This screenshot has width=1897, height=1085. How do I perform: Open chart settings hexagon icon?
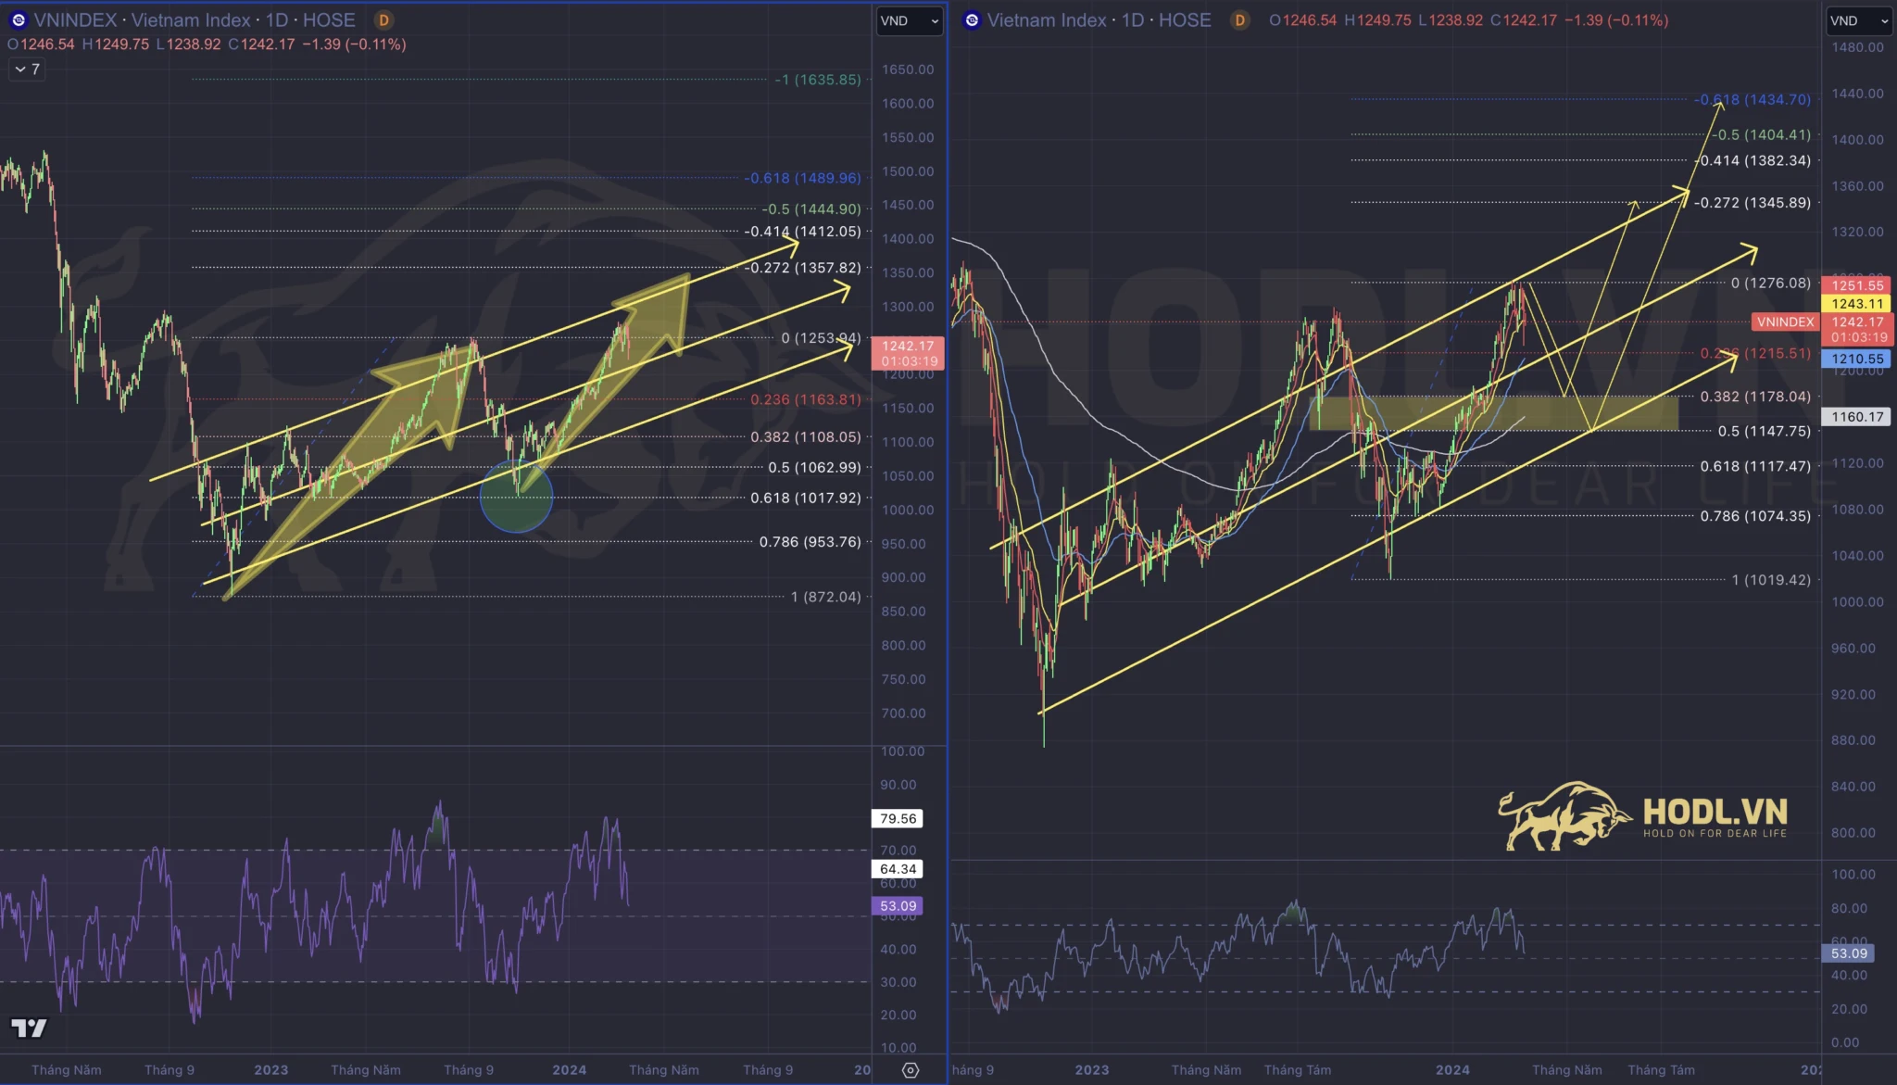click(x=911, y=1070)
